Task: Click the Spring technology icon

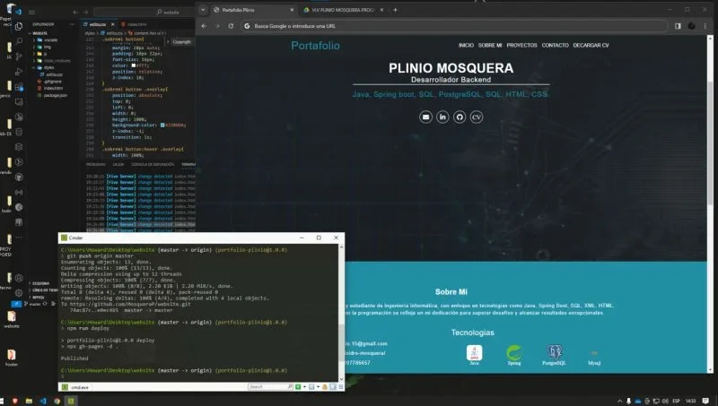Action: pos(514,354)
